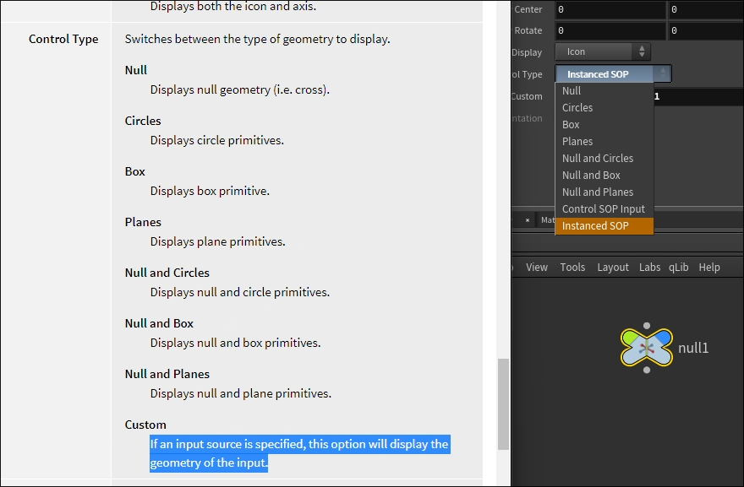Click the 'Null and Box' doc heading
Viewport: 744px width, 487px height.
coord(159,323)
